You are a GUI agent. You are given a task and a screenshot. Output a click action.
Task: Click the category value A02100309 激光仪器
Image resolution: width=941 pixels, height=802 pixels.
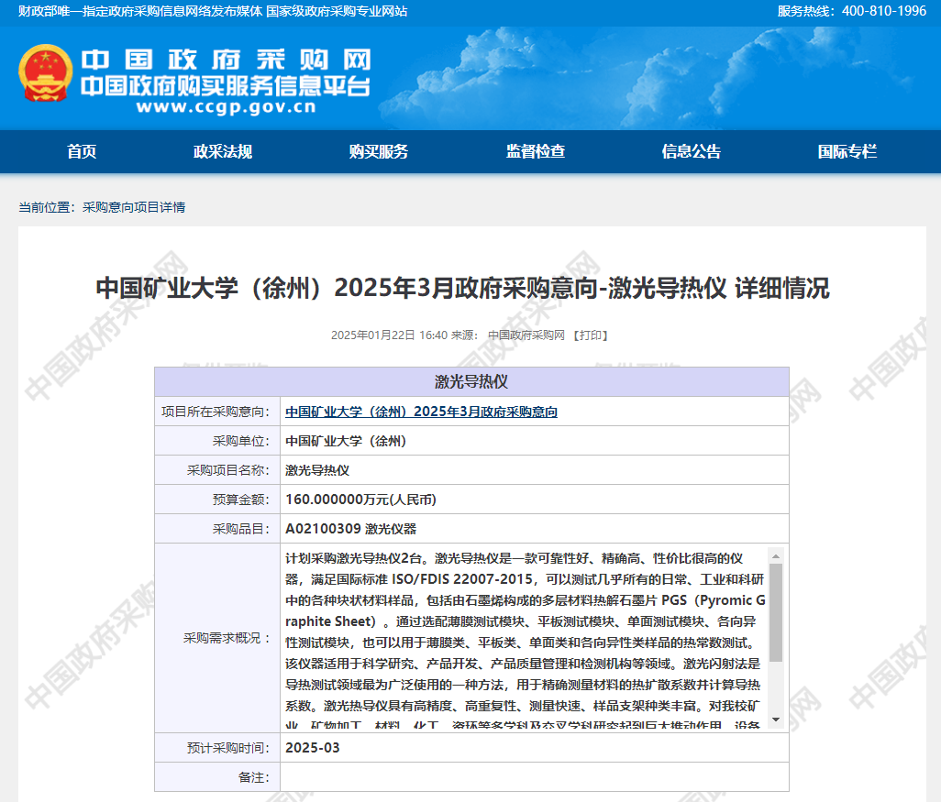(x=350, y=529)
